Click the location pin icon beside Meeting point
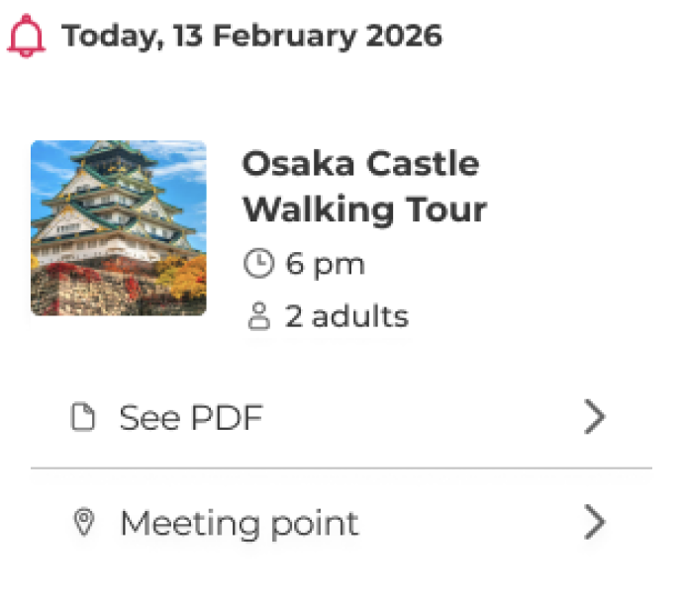Viewport: 683px width, 593px height. [85, 523]
